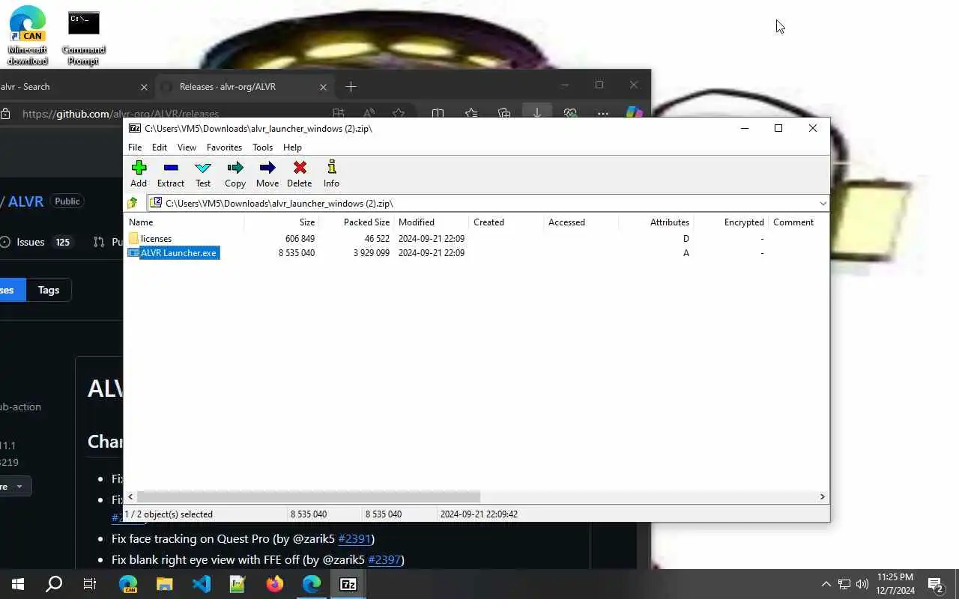Open a new browser tab in Edge
The image size is (959, 599).
click(x=351, y=87)
